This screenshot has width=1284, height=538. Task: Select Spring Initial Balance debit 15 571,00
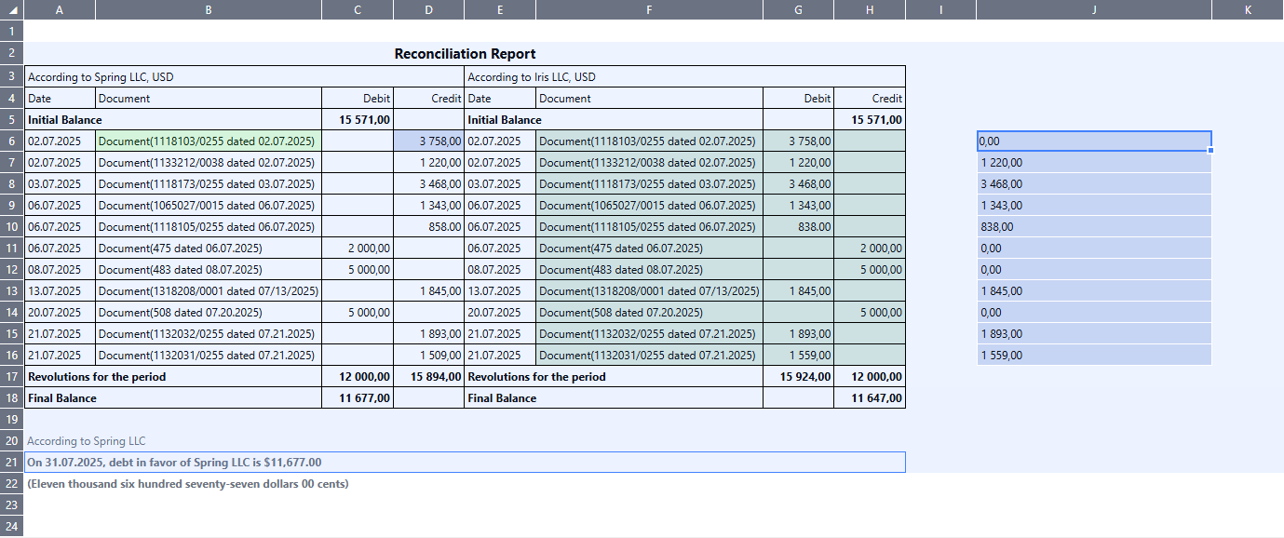[x=358, y=119]
